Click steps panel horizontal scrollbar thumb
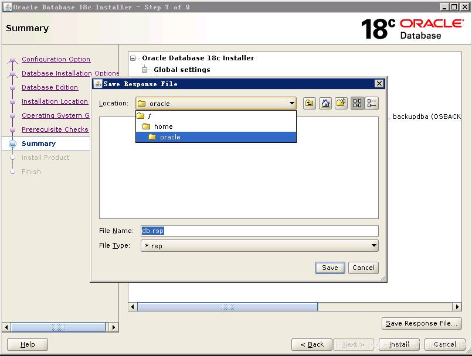This screenshot has width=472, height=356. click(58, 327)
